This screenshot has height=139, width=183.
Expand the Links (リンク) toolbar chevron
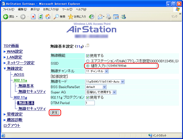[180, 14]
